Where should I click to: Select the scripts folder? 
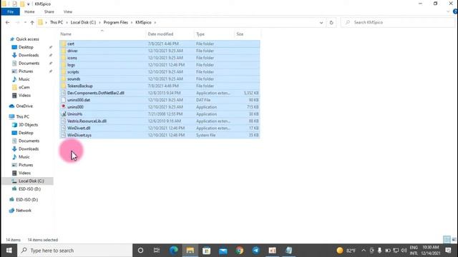tap(160, 71)
